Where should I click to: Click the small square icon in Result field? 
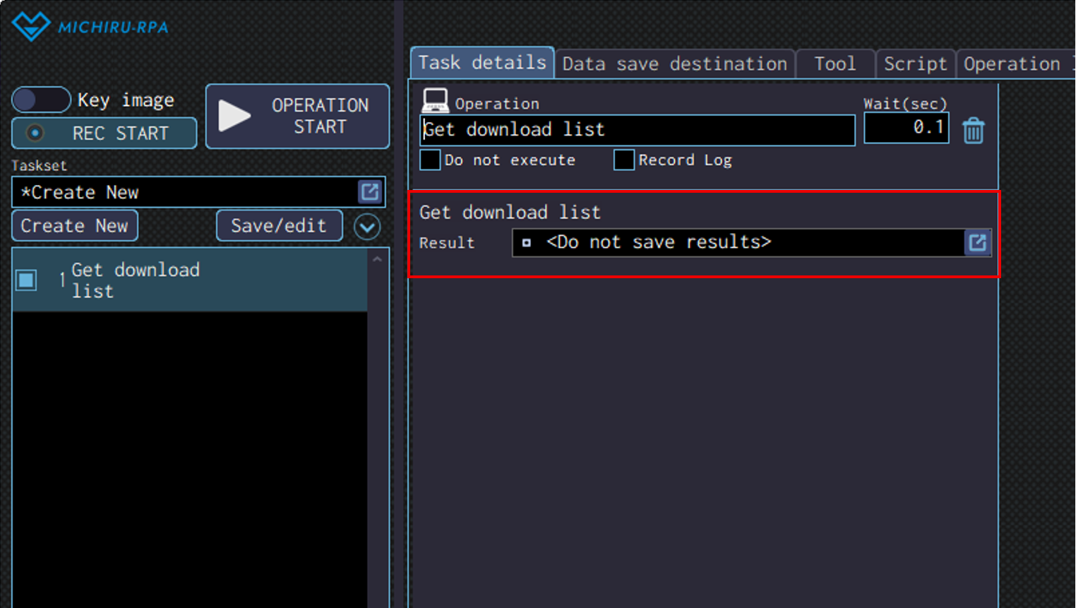[526, 243]
